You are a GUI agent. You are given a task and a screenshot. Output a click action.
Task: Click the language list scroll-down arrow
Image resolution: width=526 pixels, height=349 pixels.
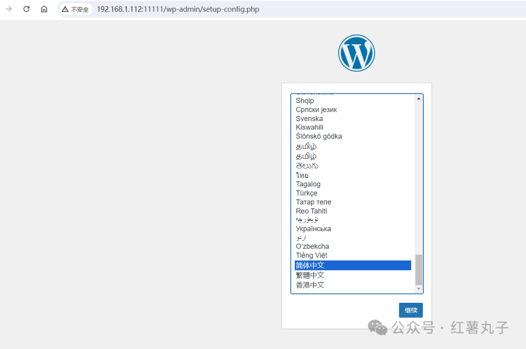(418, 289)
